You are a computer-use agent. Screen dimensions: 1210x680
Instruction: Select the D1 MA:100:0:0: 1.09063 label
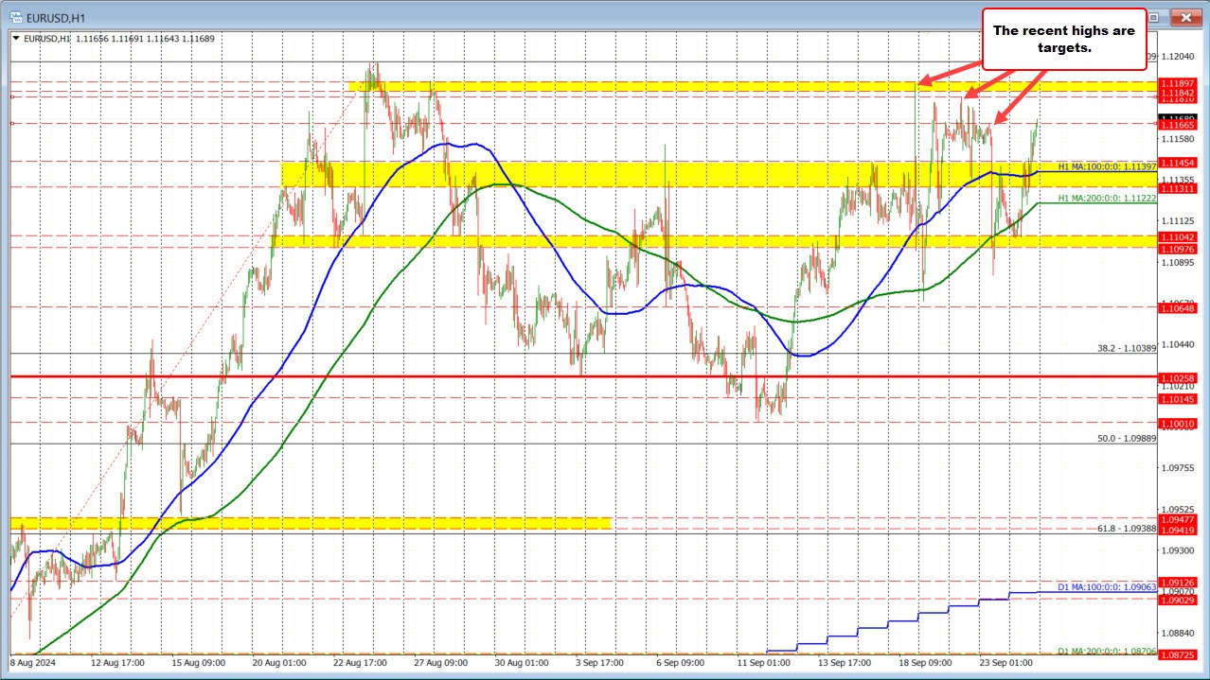(x=1107, y=587)
